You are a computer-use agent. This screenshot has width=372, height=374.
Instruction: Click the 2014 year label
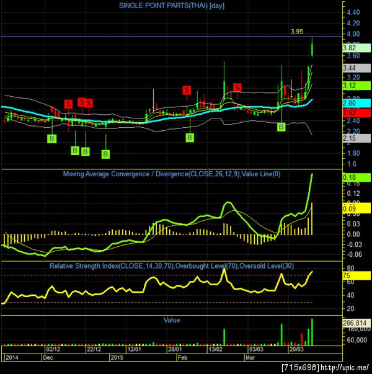(x=12, y=357)
